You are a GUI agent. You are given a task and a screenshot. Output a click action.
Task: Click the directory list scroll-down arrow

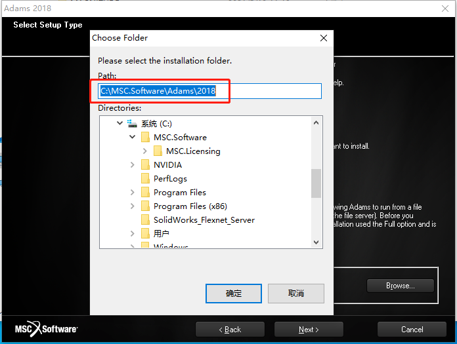(316, 242)
